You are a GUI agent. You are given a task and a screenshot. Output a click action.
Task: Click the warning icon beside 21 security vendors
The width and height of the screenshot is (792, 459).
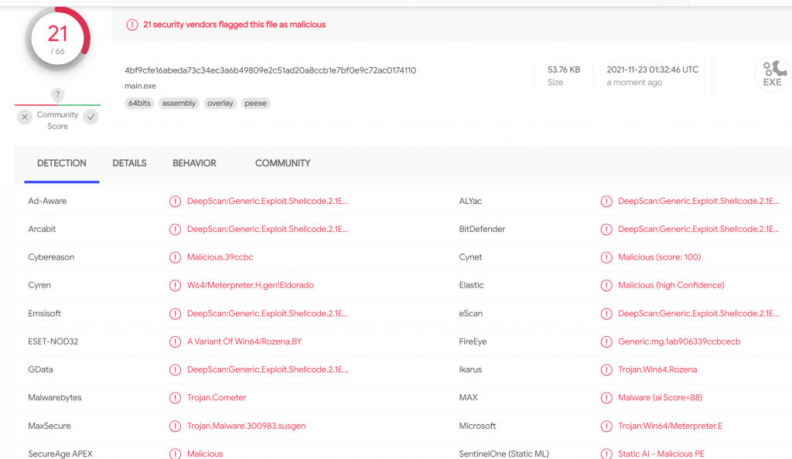[132, 25]
